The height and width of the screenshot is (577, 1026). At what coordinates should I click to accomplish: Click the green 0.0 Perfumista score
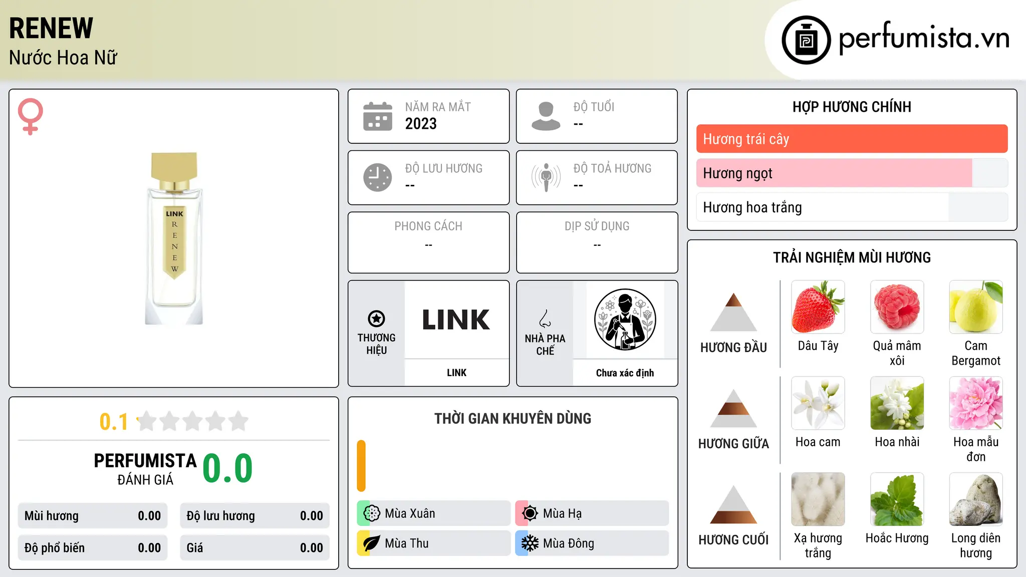227,468
